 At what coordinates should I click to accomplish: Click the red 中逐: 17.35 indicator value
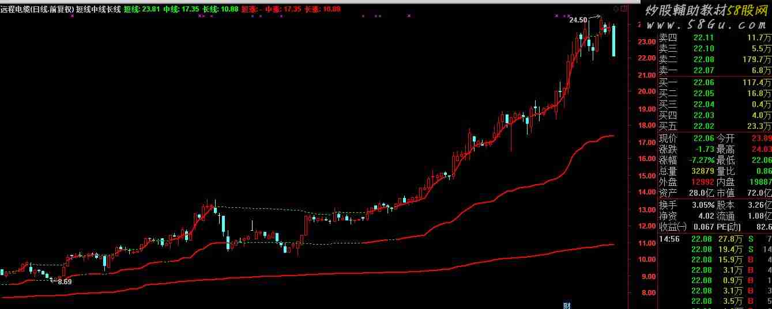point(283,9)
